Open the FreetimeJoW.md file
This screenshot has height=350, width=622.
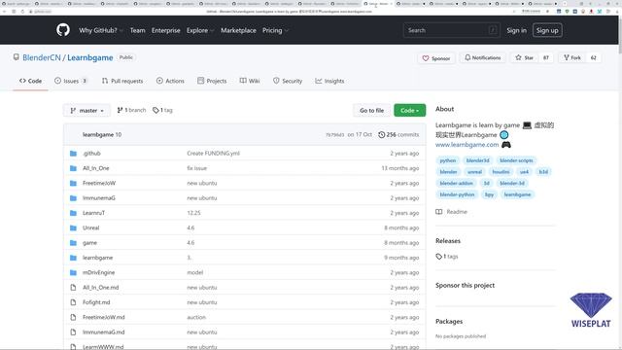104,317
